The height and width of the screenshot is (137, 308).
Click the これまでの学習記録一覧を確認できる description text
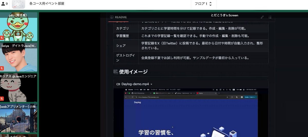click(195, 36)
